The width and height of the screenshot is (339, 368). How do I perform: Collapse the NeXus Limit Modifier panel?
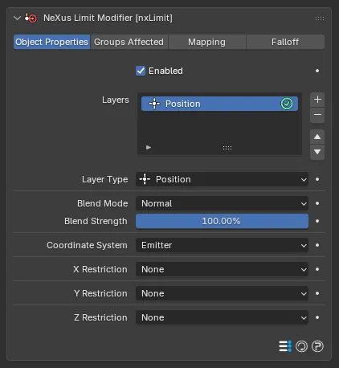pos(17,18)
